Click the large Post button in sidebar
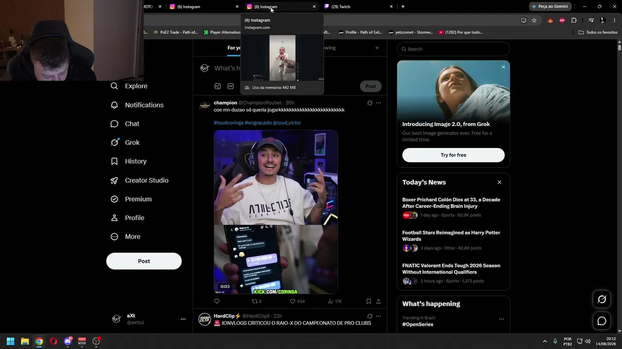This screenshot has height=349, width=622. tap(144, 261)
